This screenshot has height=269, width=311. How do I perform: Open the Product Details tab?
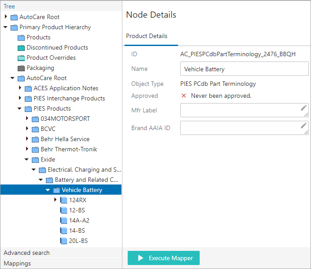pos(147,36)
